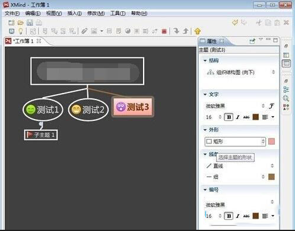Select the 测试2 topic

click(88, 110)
